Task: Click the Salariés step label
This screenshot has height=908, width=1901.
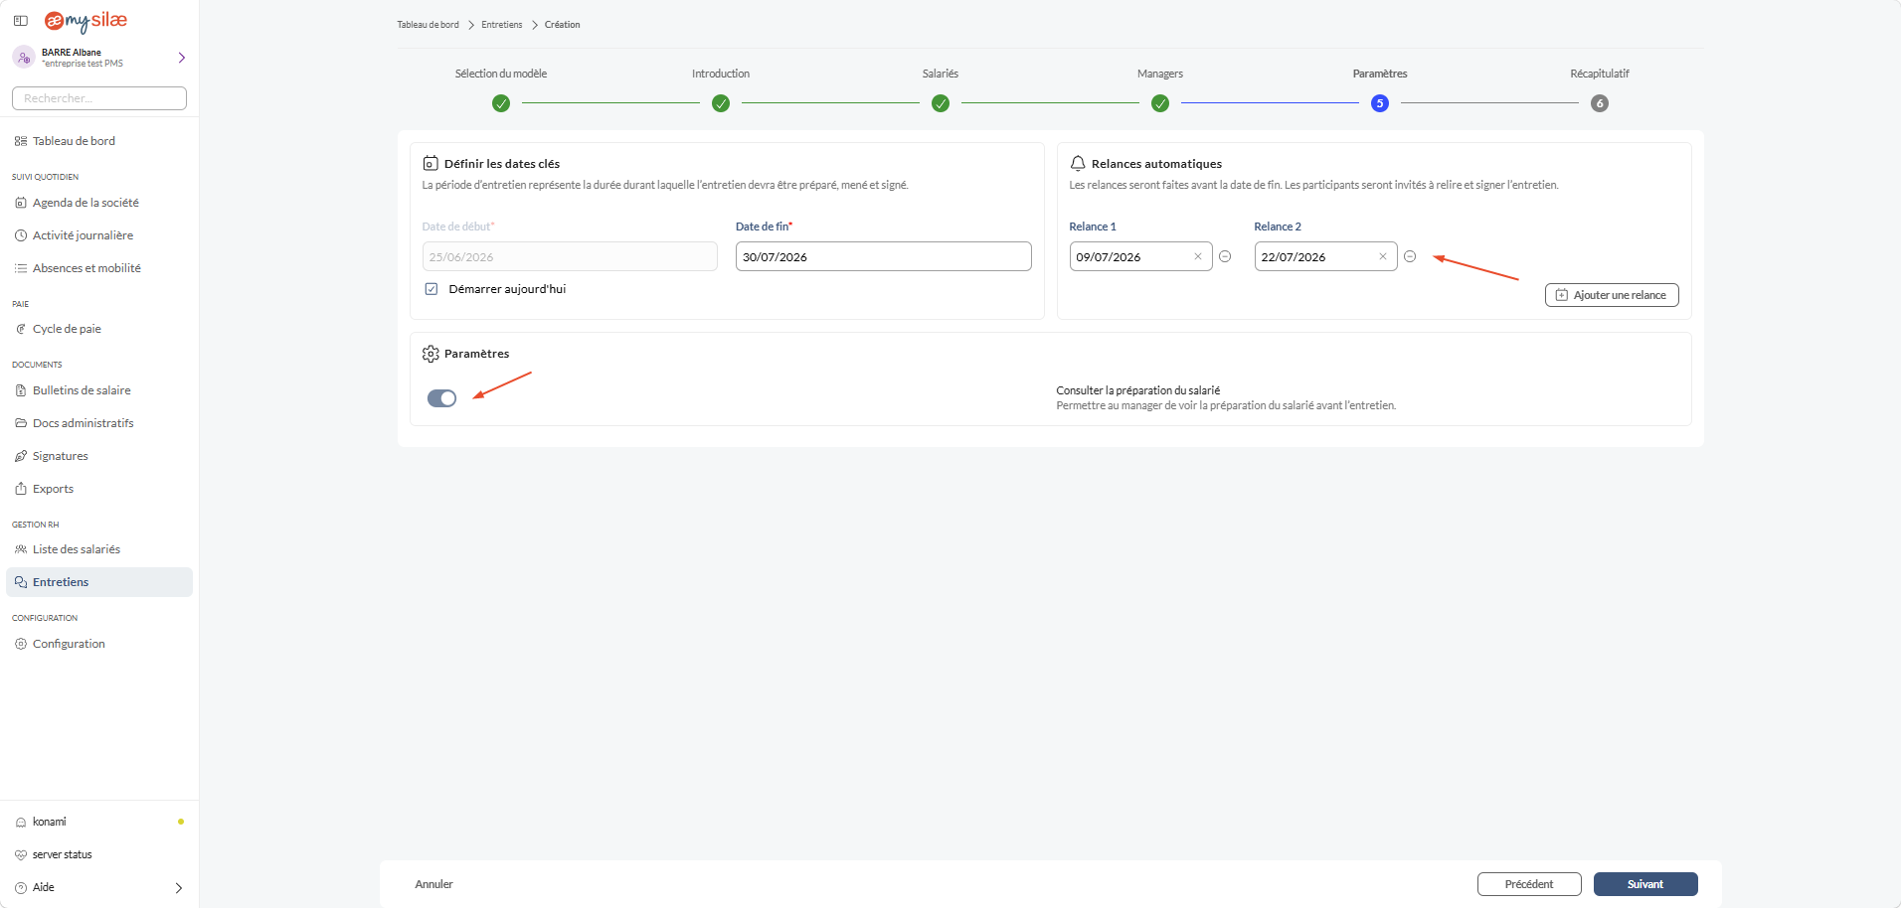Action: (941, 74)
